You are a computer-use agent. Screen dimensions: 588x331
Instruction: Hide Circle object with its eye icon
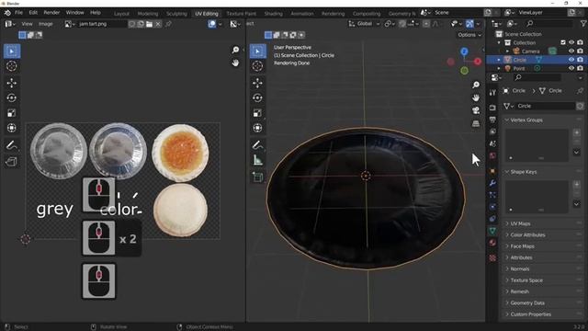click(x=571, y=60)
